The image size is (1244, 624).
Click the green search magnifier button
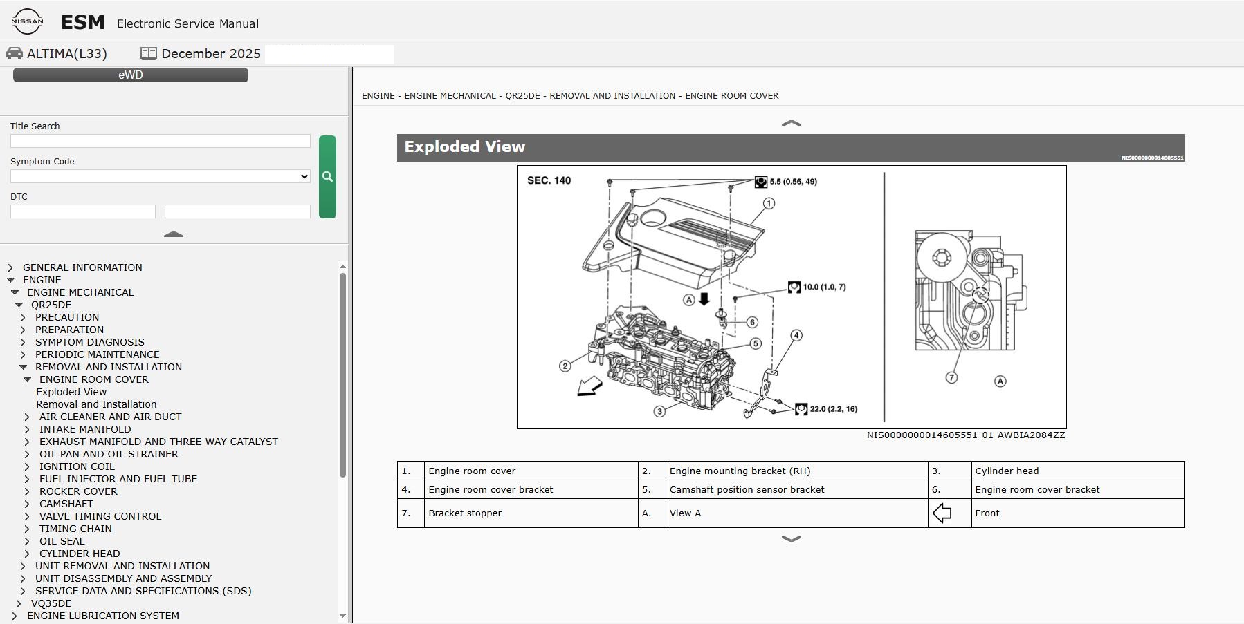(327, 177)
